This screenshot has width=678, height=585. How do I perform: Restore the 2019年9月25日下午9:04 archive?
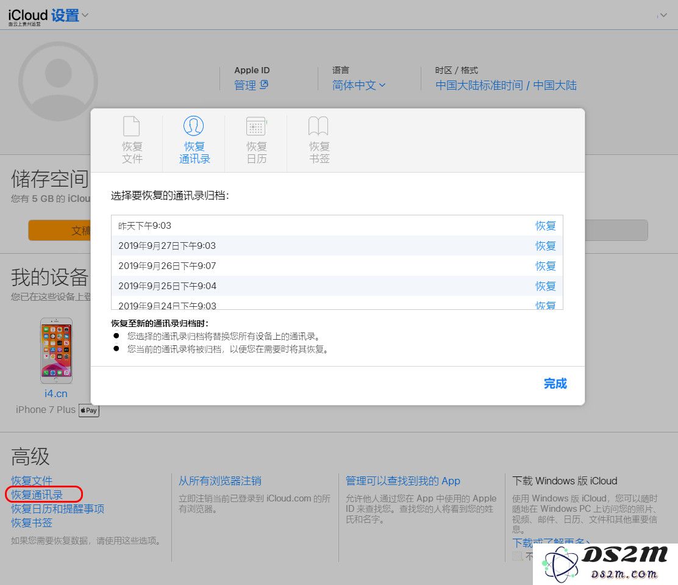545,286
